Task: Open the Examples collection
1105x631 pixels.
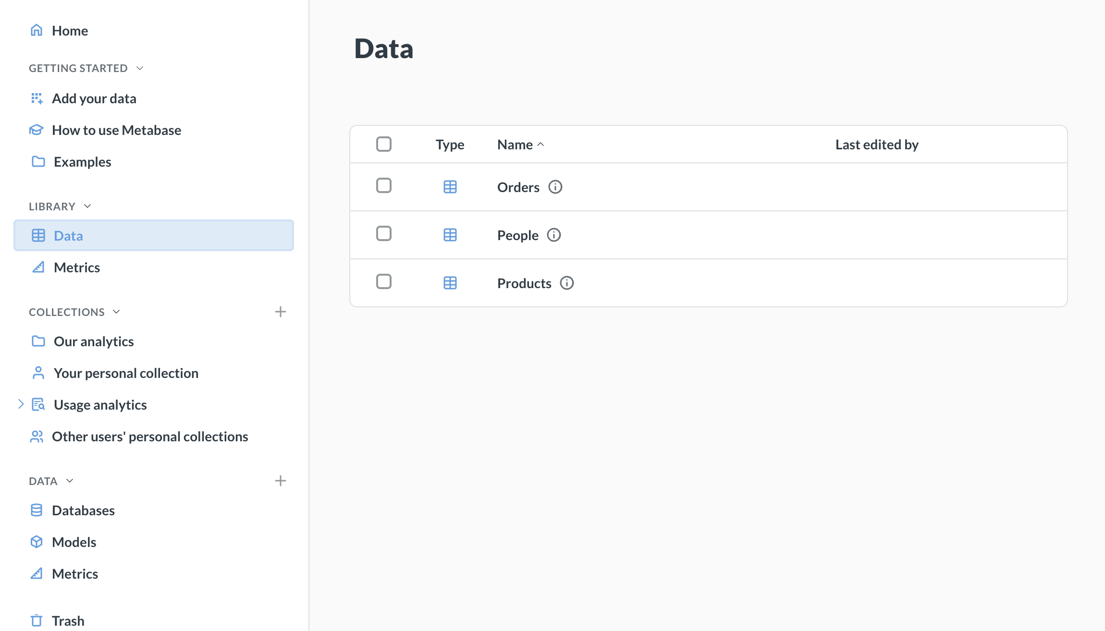Action: click(82, 161)
